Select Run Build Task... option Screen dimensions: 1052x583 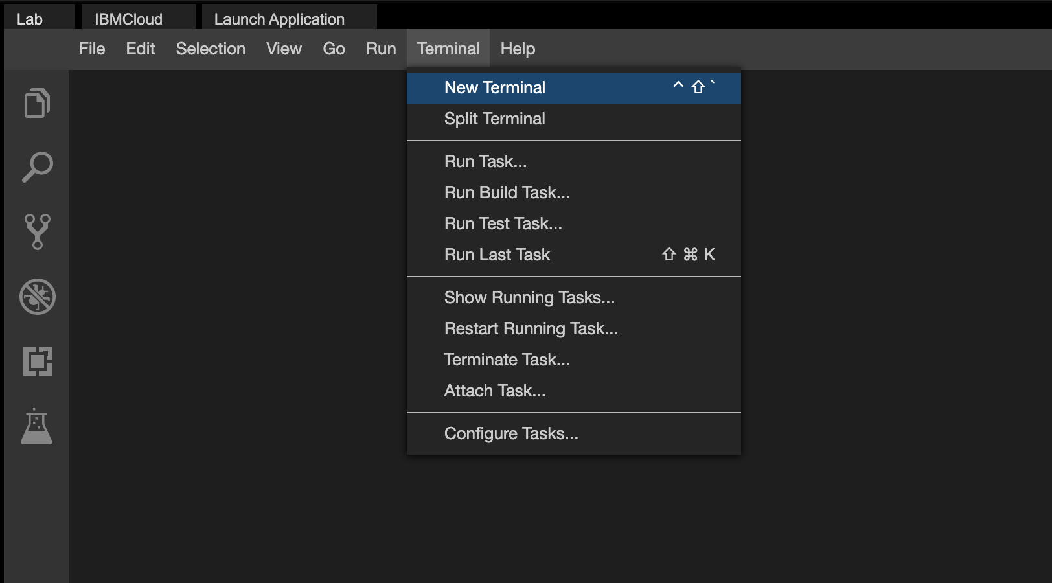pyautogui.click(x=507, y=192)
